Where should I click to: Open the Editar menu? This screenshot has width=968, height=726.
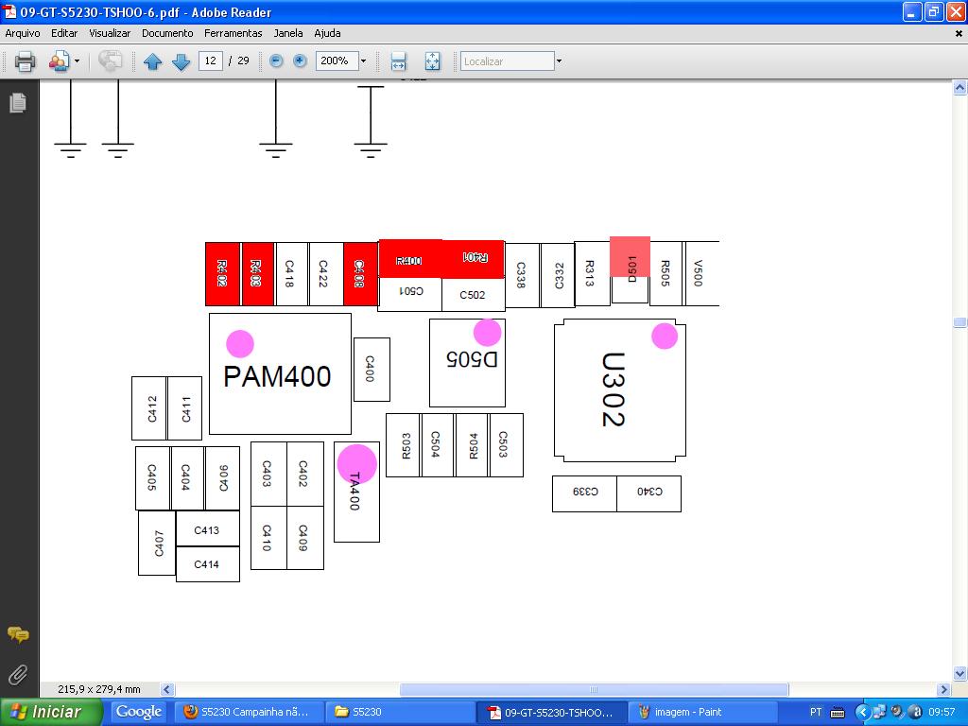[64, 33]
